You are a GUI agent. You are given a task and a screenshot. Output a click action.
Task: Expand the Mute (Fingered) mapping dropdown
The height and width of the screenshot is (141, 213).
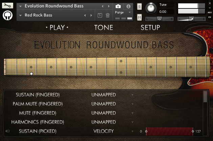point(133,113)
